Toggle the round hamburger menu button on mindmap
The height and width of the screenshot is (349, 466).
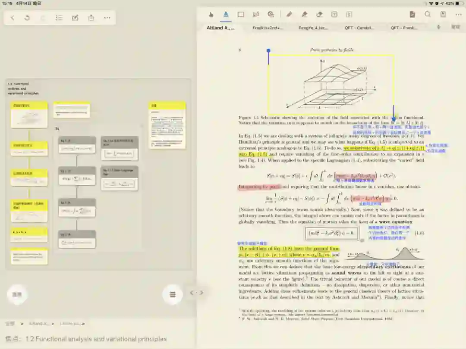173,295
